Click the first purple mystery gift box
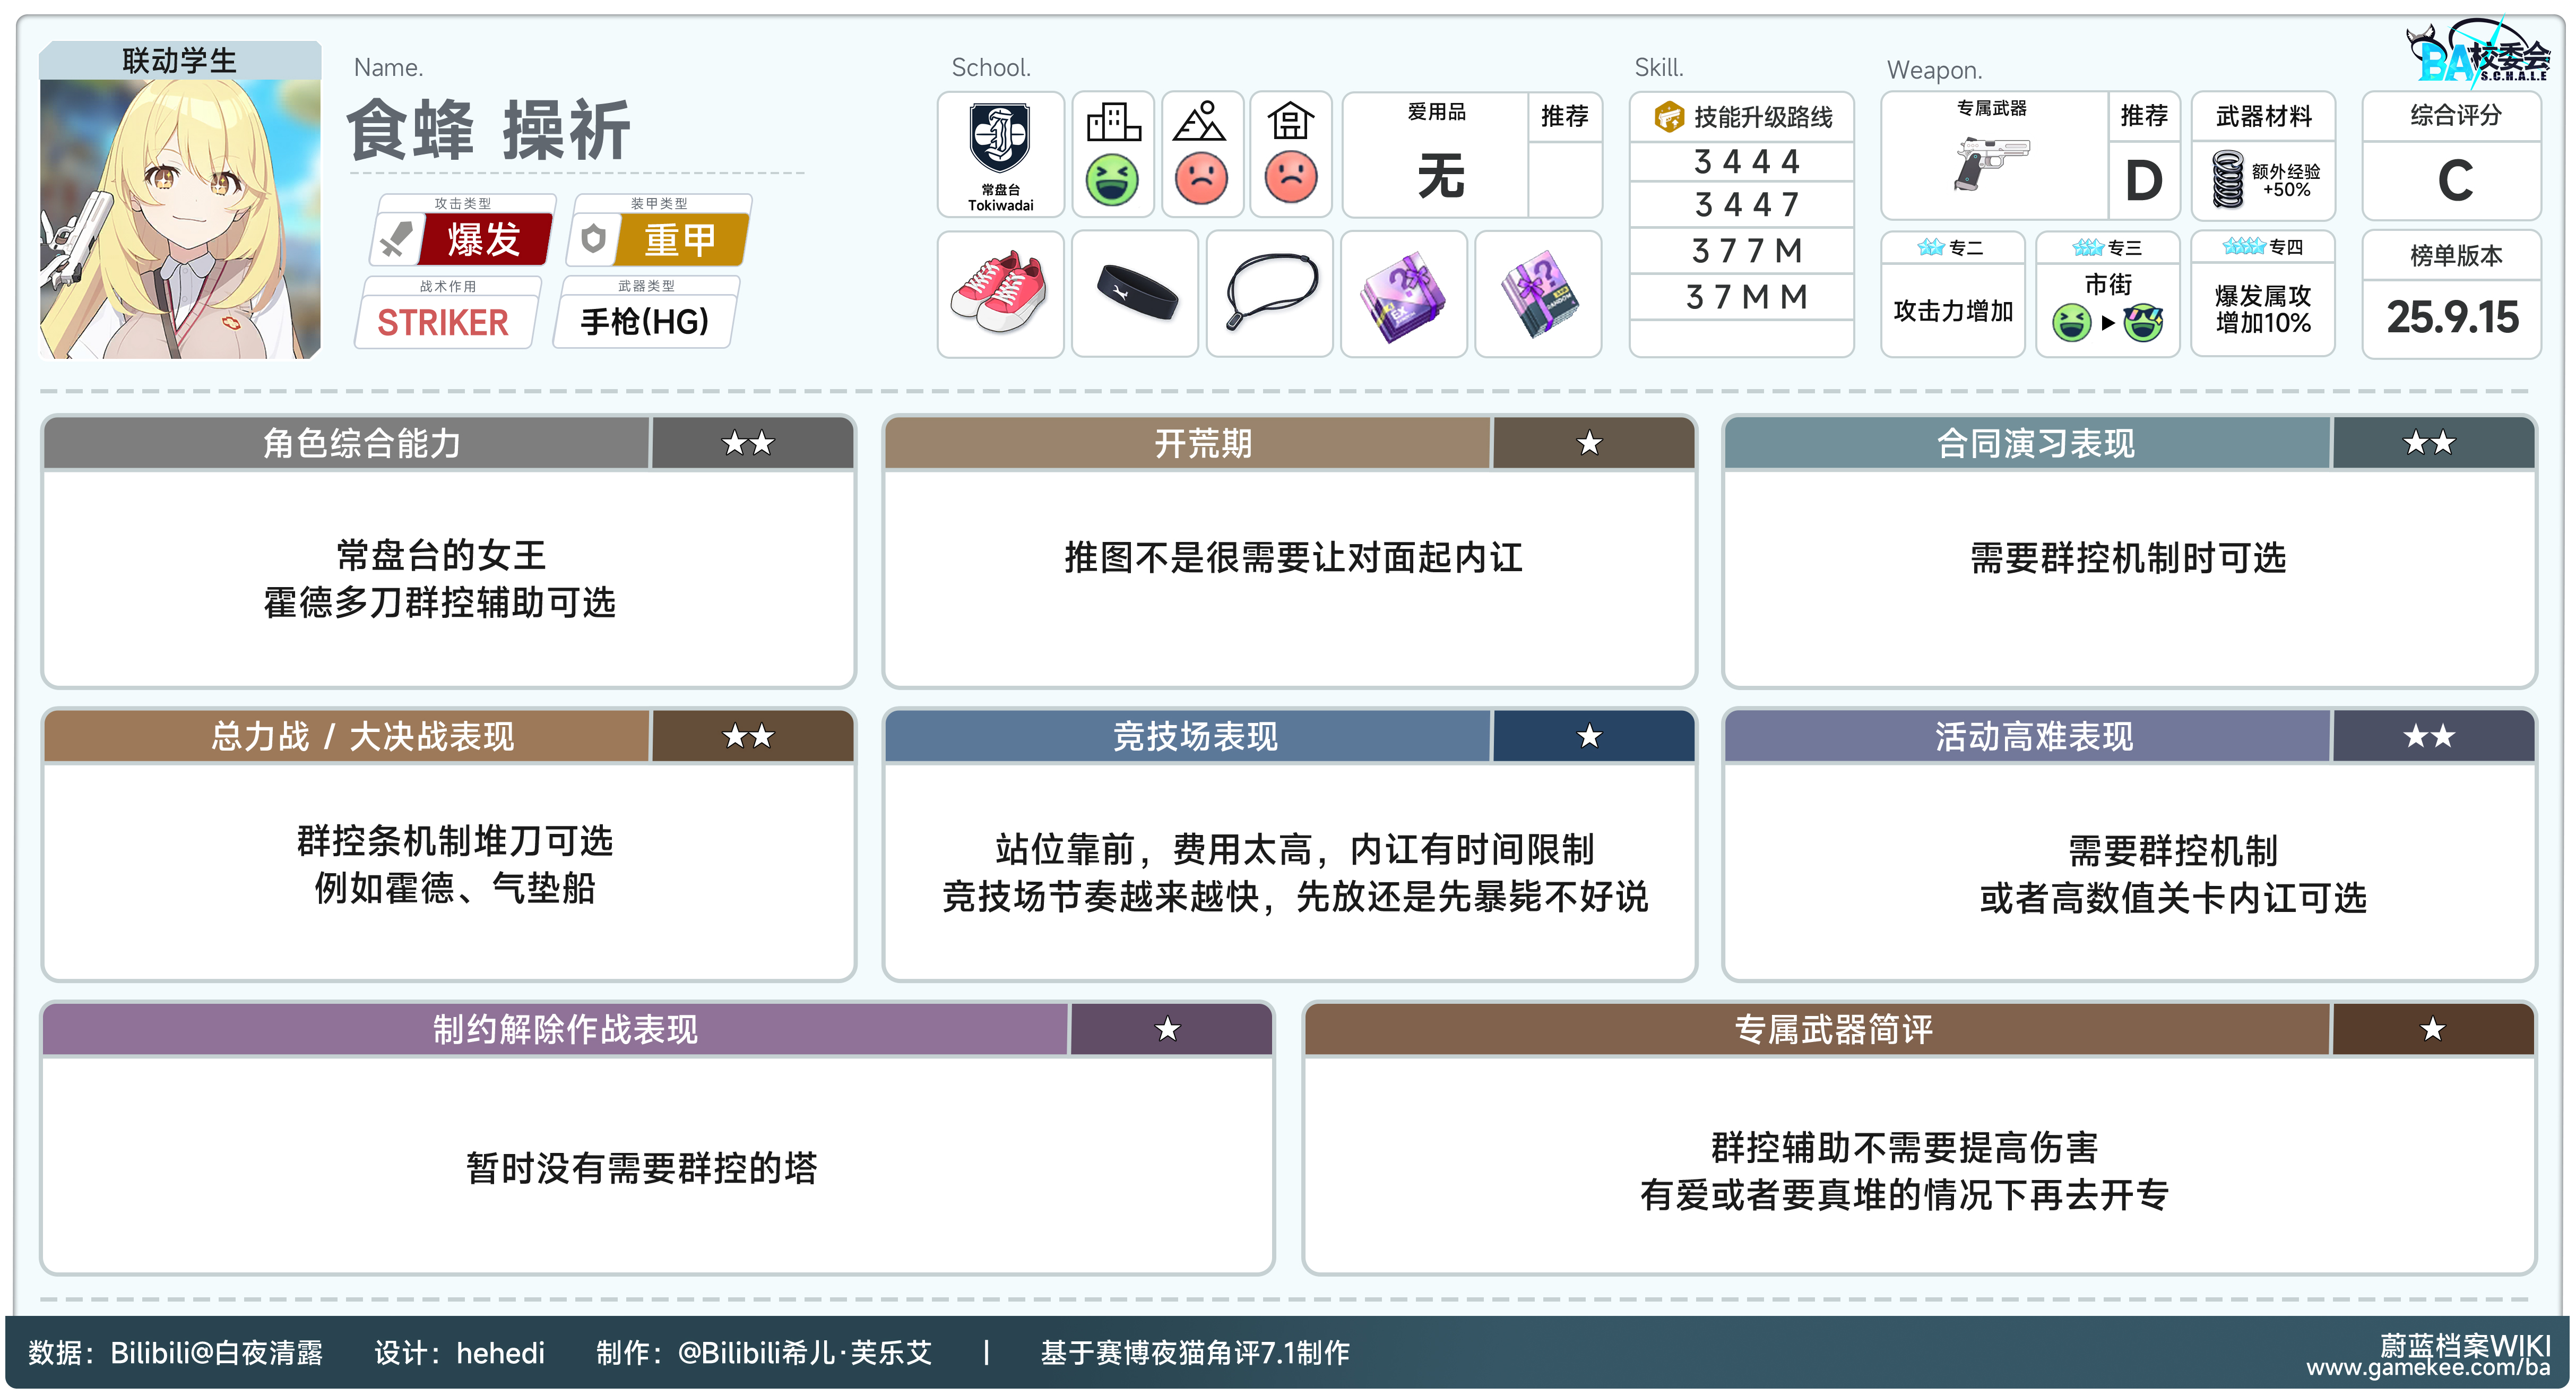 click(1403, 295)
